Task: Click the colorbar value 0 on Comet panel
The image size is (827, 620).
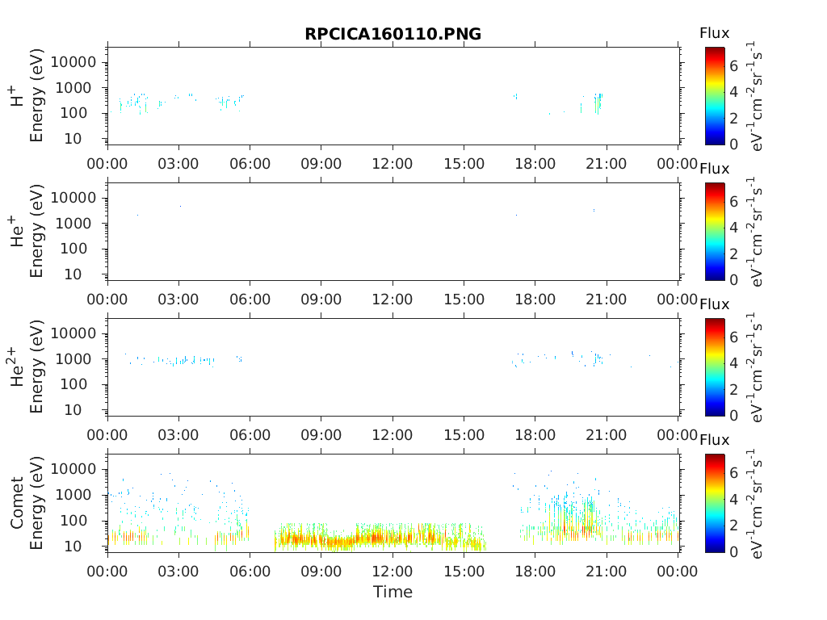Action: (x=733, y=551)
